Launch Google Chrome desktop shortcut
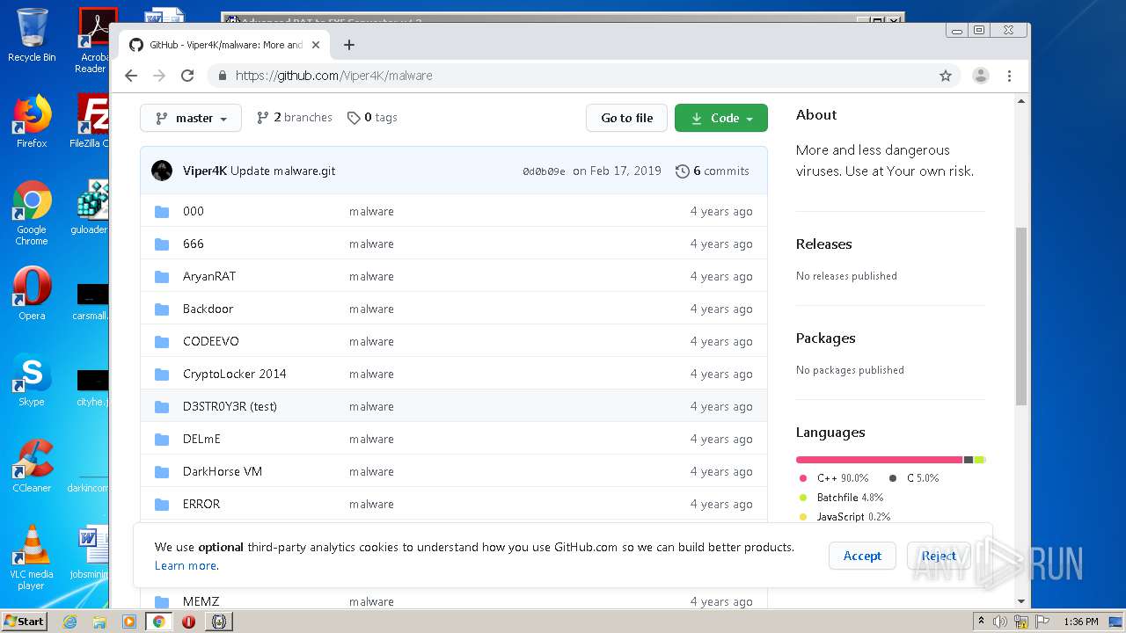 click(32, 213)
